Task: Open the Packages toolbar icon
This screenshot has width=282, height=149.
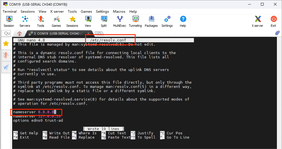Action: click(x=151, y=21)
